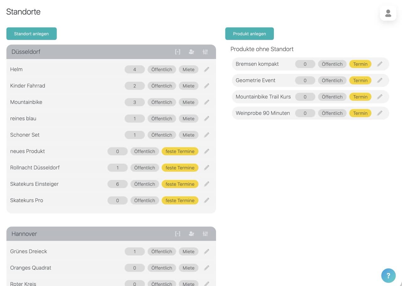Edit Skatekurs Einsteiger via the pencil icon

click(206, 184)
